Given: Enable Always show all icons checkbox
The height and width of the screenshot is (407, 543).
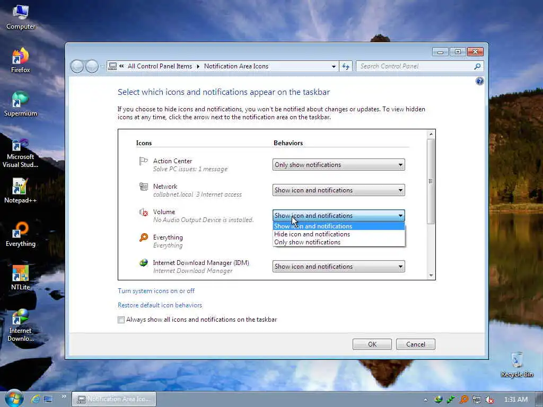Looking at the screenshot, I should click(x=121, y=320).
